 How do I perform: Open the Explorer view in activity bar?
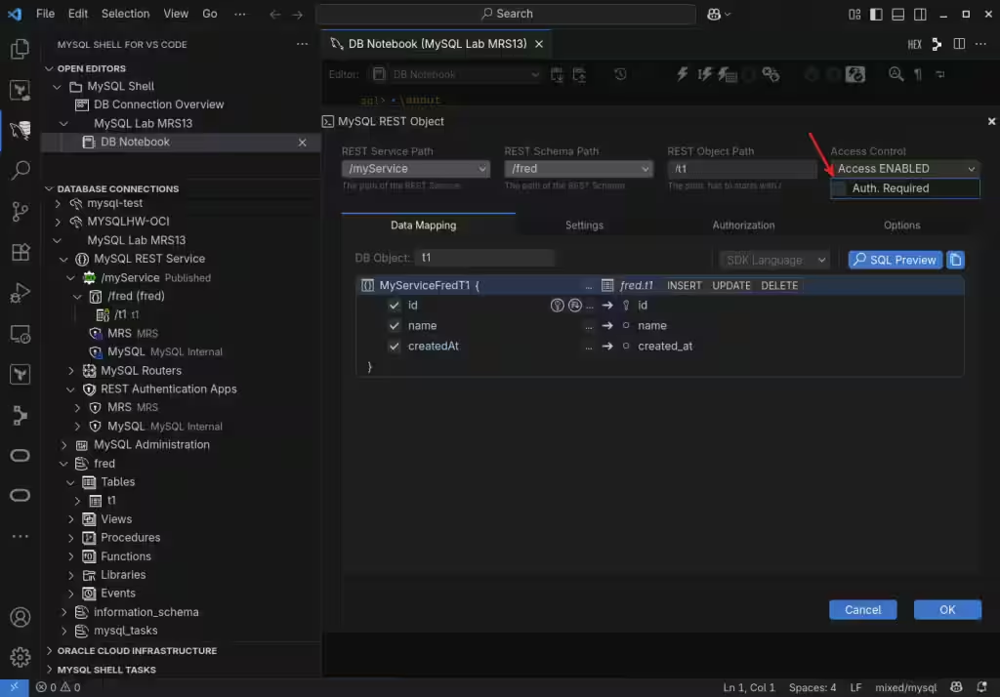20,49
